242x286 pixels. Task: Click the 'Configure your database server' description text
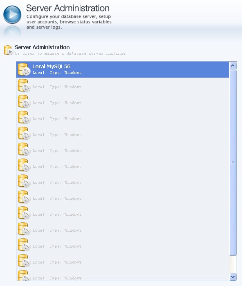coord(69,22)
